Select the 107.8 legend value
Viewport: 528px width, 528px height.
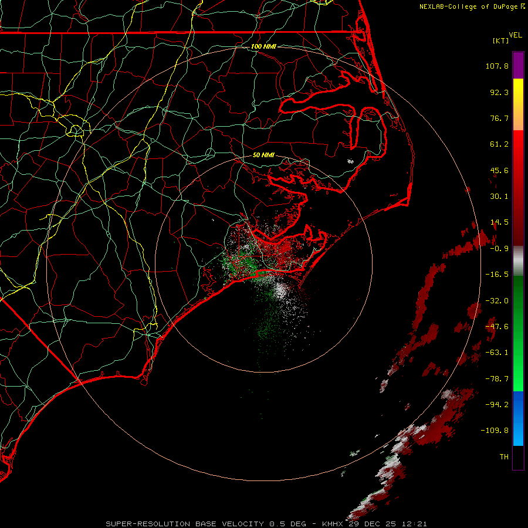[497, 66]
